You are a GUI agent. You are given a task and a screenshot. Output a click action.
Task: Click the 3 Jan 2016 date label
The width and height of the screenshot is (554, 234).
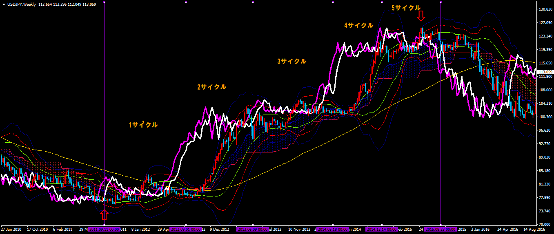[480, 230]
